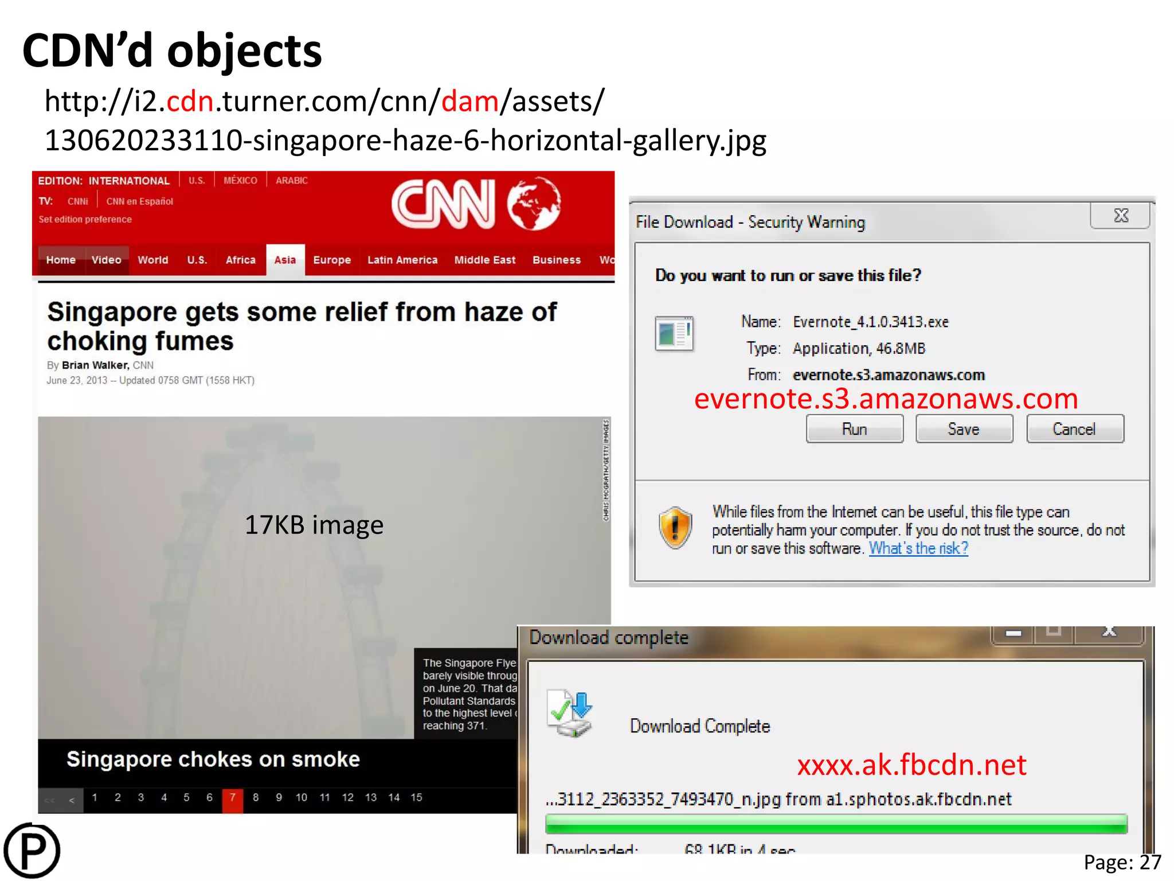Open the Video tab on CNN
The height and width of the screenshot is (881, 1174).
click(x=107, y=260)
